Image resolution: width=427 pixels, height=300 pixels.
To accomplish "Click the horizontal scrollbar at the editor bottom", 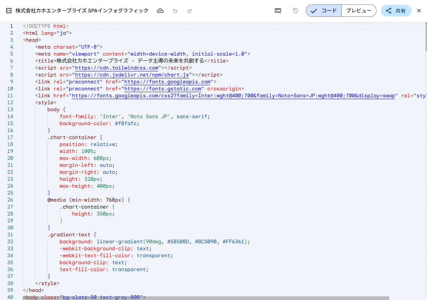I will pyautogui.click(x=205, y=298).
